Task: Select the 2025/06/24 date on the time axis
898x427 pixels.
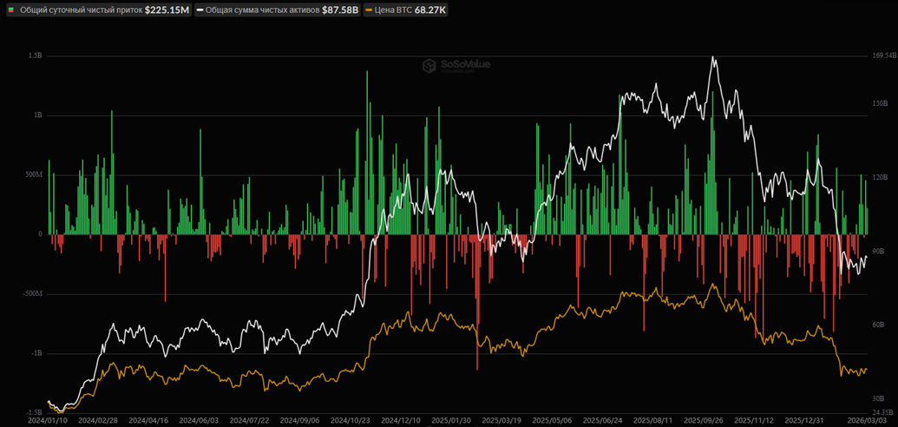Action: [603, 419]
